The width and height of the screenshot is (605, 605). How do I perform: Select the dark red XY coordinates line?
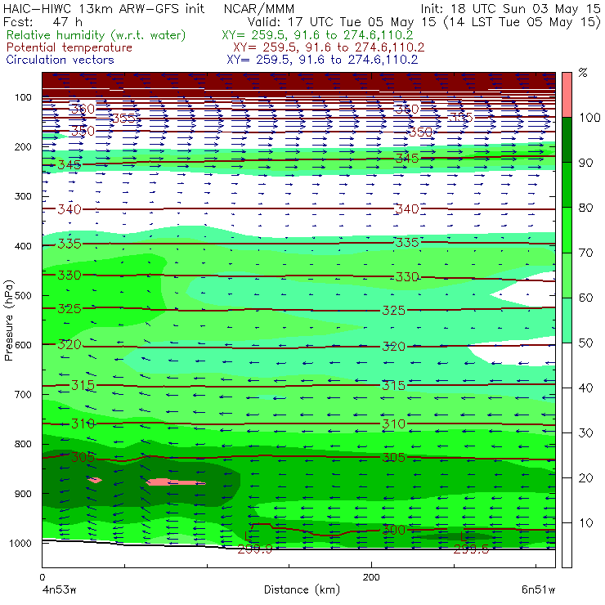329,47
